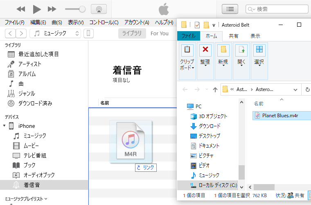Select ダウンロード済み in library sidebar
This screenshot has height=205, width=311.
click(44, 103)
